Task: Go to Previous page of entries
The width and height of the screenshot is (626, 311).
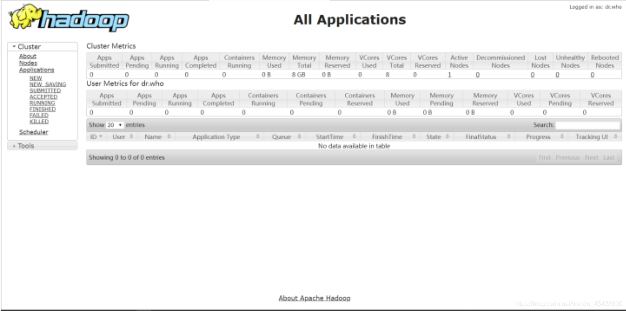Action: pyautogui.click(x=568, y=158)
